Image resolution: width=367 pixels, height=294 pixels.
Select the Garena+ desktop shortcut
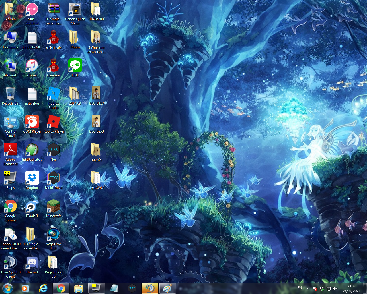click(x=54, y=68)
